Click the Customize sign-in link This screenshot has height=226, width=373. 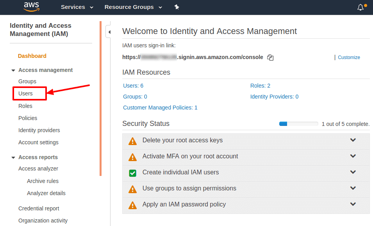coord(349,57)
